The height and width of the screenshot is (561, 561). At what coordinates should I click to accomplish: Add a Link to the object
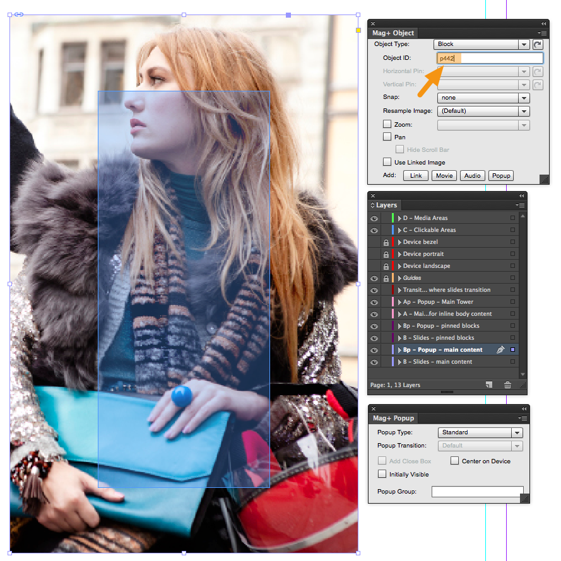416,176
